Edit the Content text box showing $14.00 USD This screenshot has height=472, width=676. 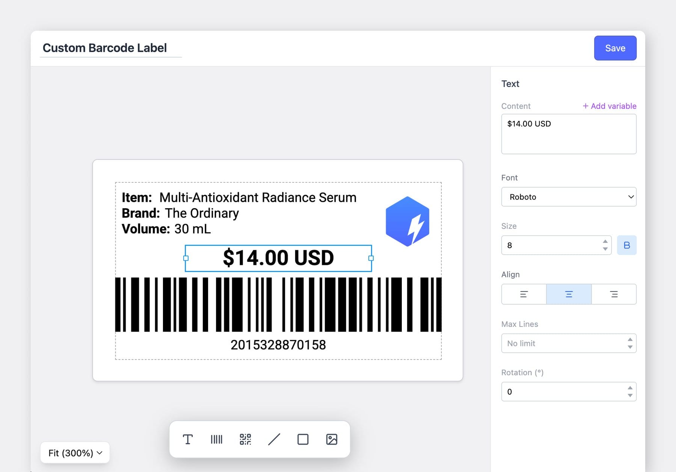[x=568, y=134]
